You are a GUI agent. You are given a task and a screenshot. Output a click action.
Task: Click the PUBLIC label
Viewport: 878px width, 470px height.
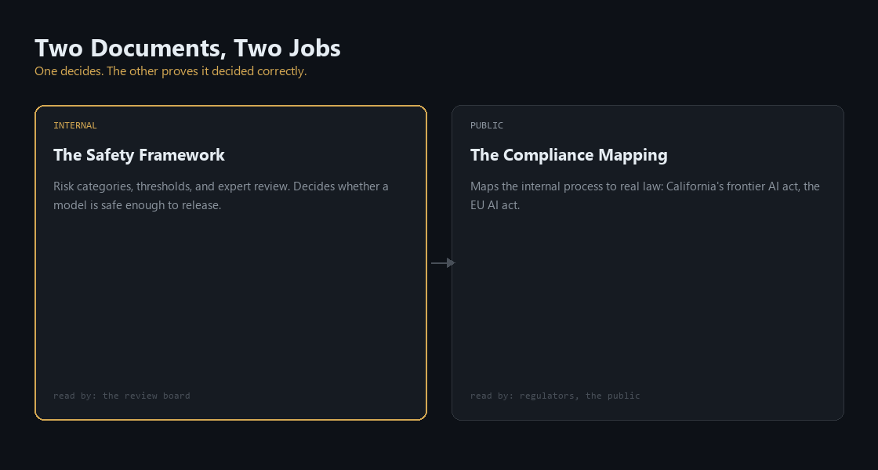[x=487, y=125]
